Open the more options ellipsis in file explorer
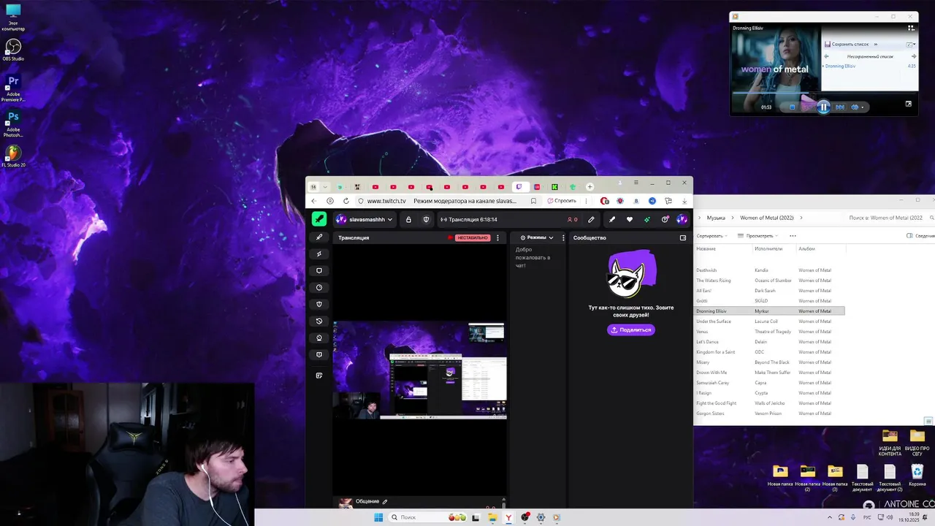 tap(793, 236)
